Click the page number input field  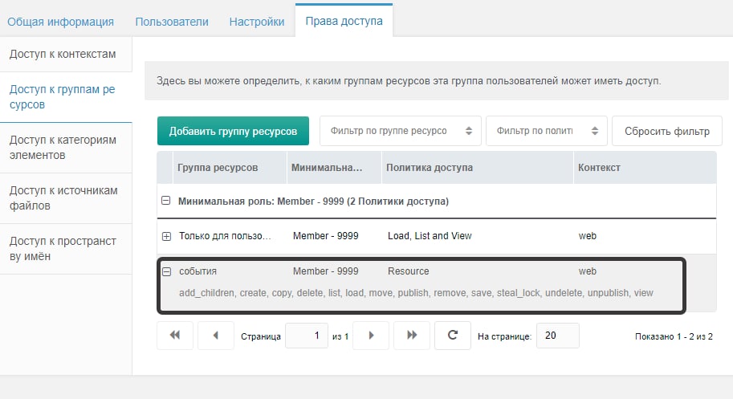tap(307, 336)
